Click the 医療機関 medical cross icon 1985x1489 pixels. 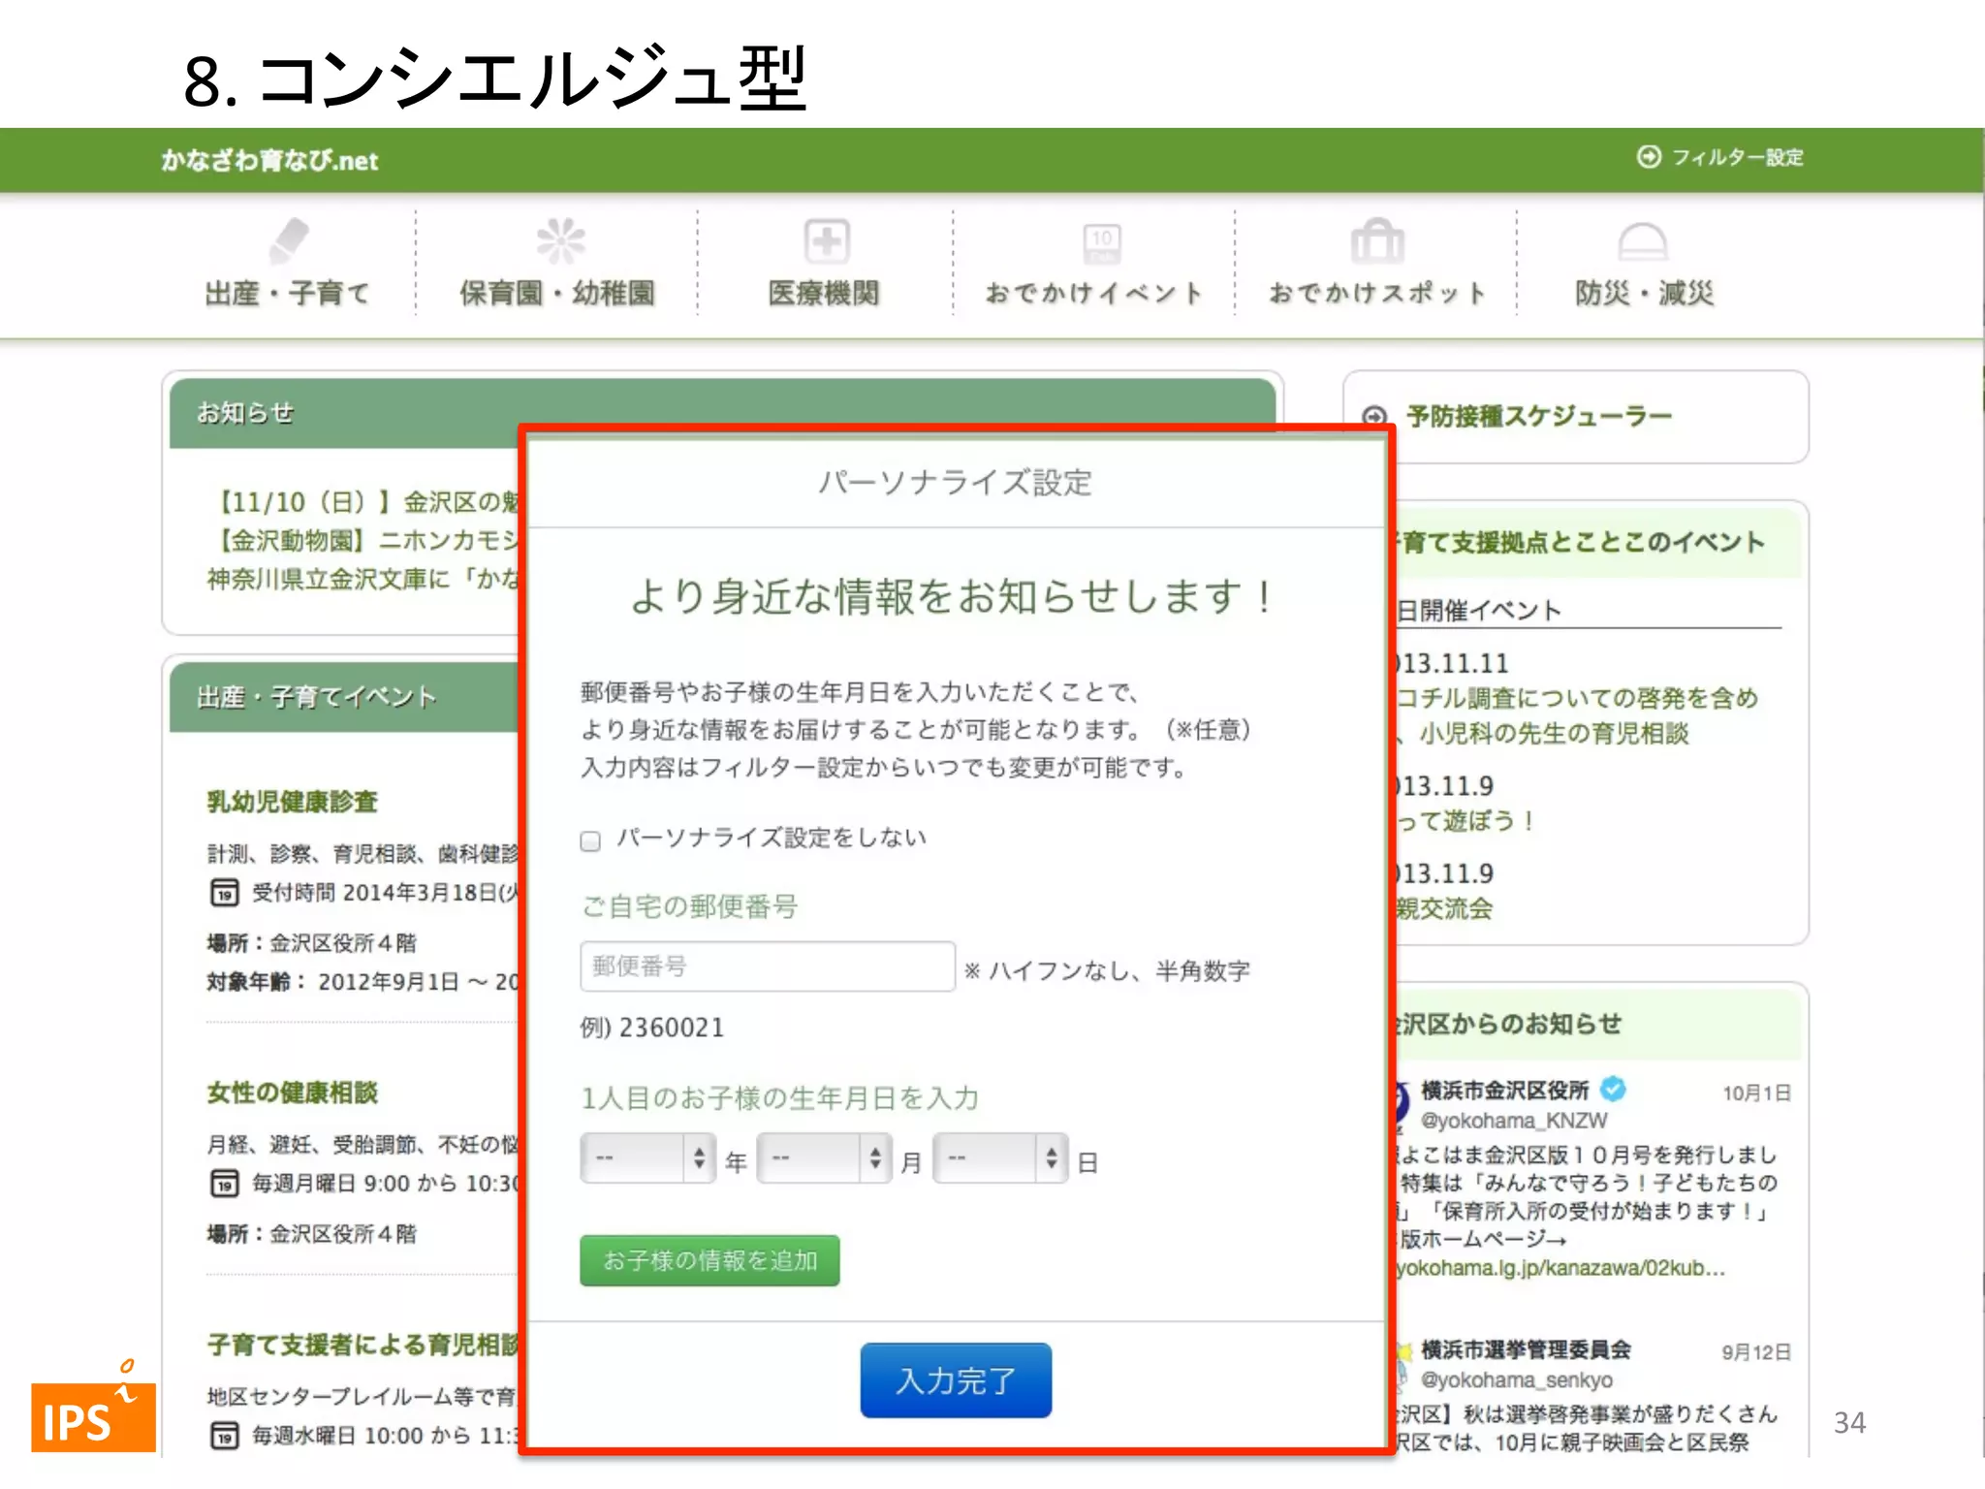(x=826, y=240)
